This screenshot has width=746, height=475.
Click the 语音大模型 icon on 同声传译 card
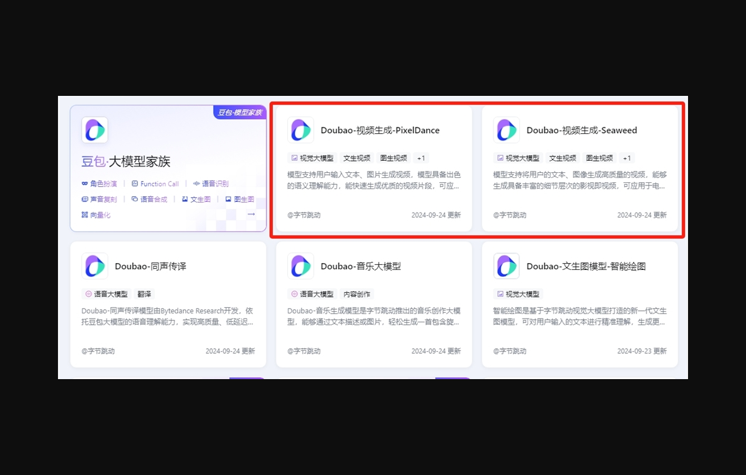click(x=89, y=293)
